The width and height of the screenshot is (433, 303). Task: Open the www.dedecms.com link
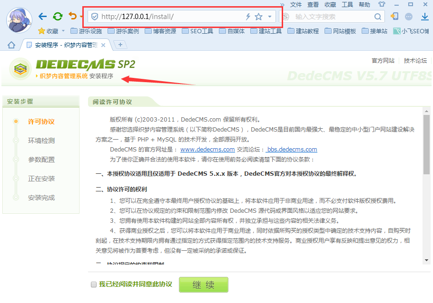pyautogui.click(x=207, y=150)
